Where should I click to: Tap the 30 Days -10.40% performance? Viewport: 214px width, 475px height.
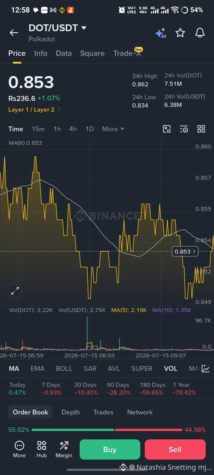click(x=86, y=389)
